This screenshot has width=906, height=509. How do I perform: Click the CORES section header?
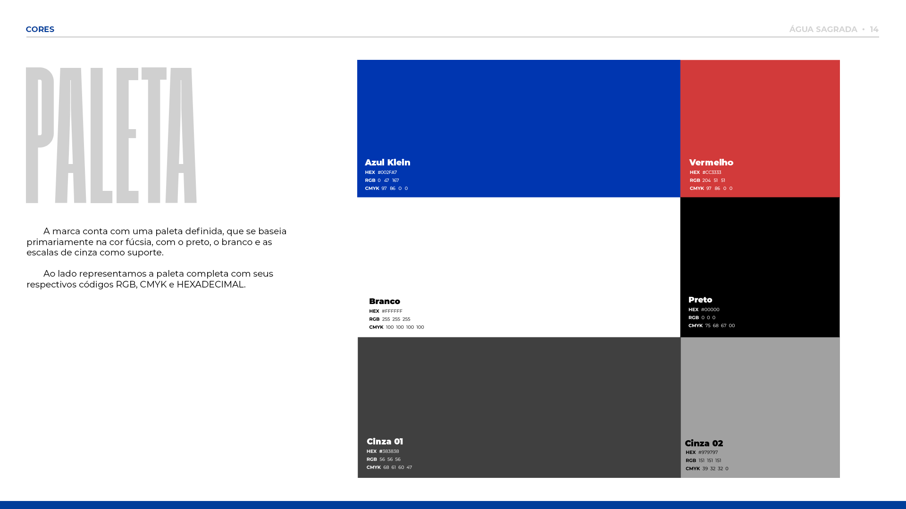click(40, 29)
